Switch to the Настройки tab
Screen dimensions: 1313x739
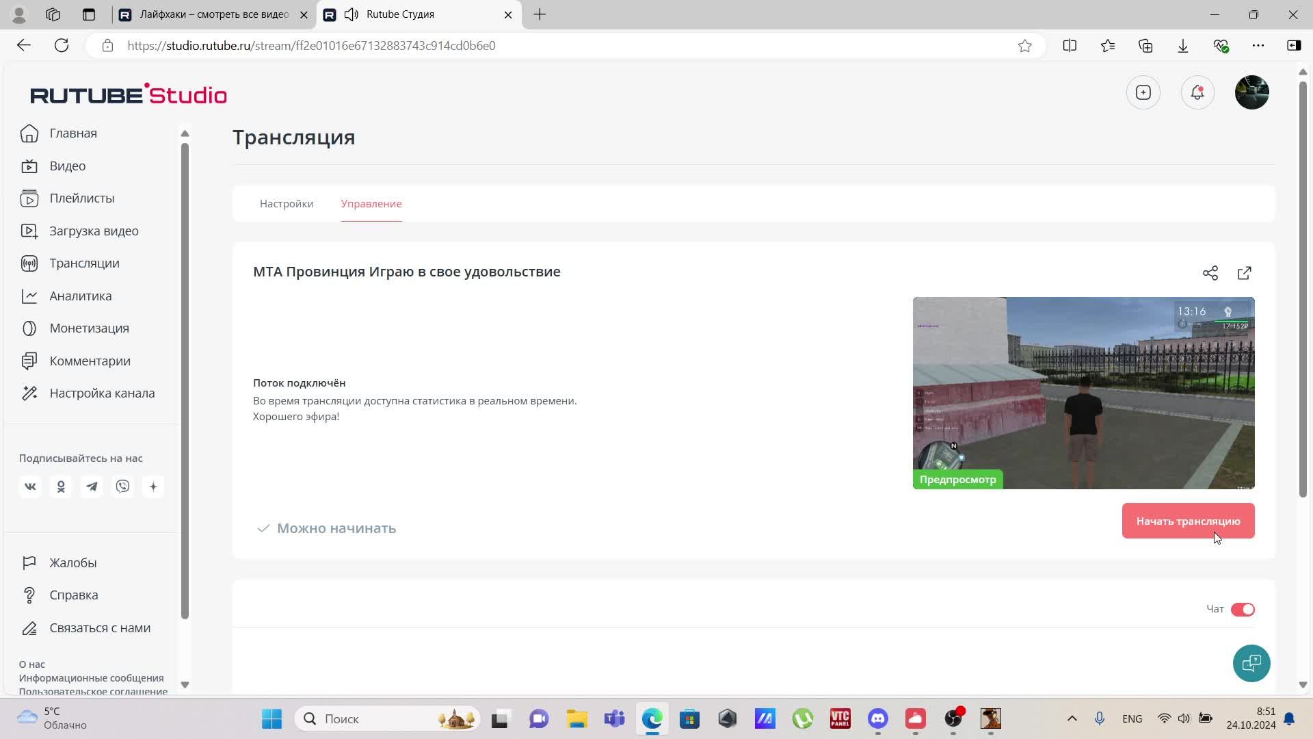pos(287,204)
